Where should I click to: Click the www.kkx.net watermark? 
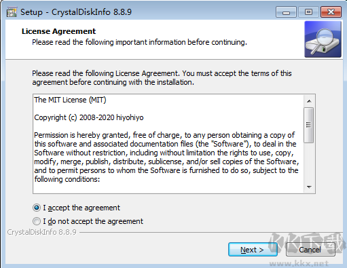299,263
